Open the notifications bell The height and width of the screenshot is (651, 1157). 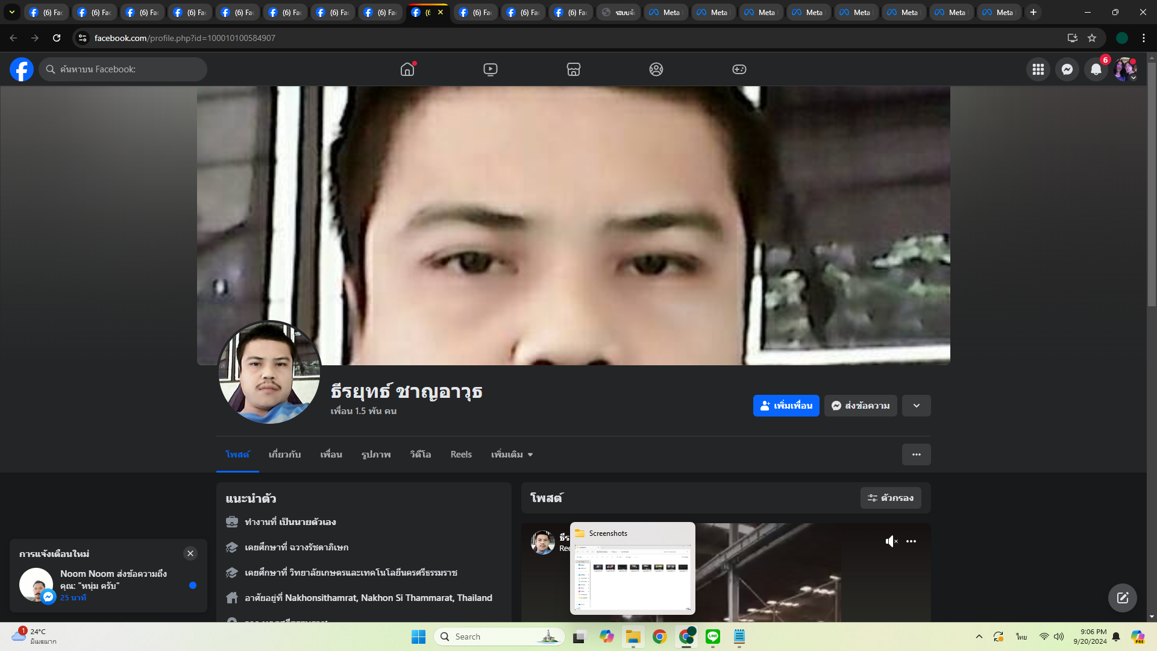(x=1096, y=69)
